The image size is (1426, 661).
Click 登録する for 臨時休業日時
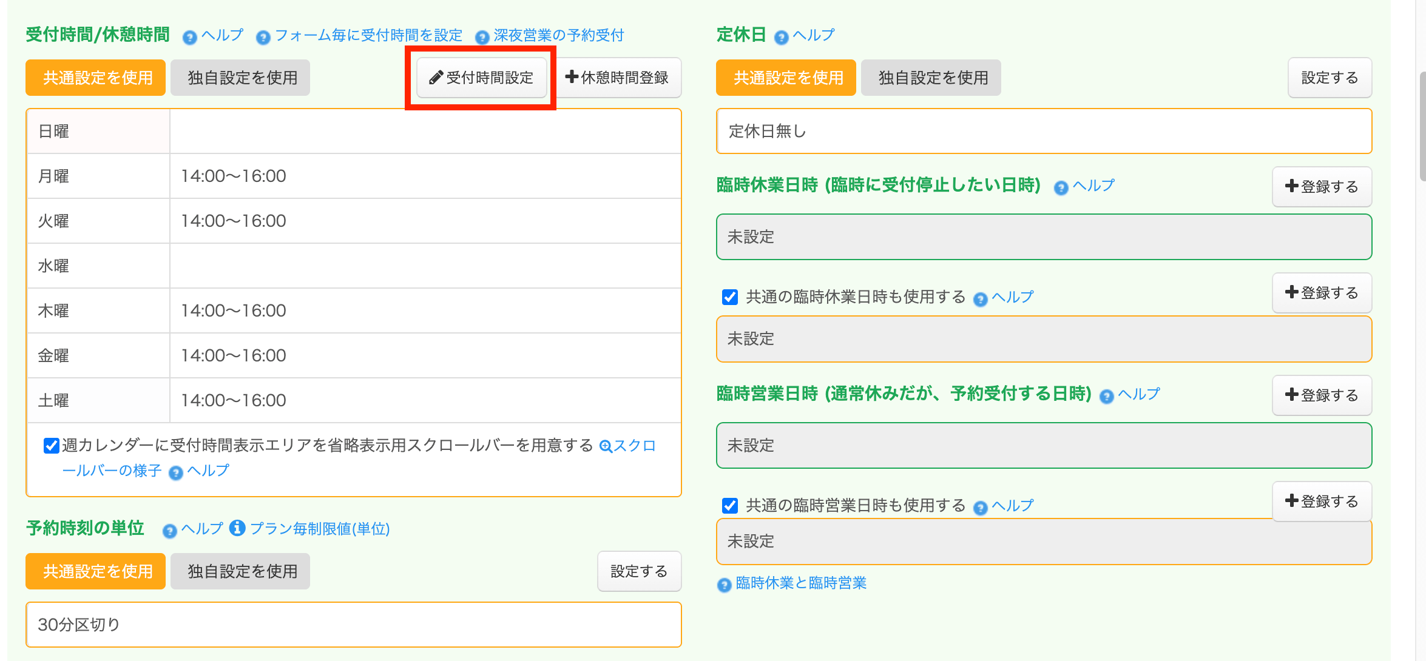click(1322, 187)
